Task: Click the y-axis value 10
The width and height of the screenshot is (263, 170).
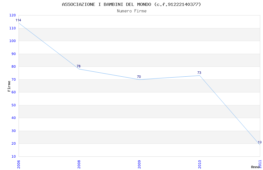Action: pos(14,156)
